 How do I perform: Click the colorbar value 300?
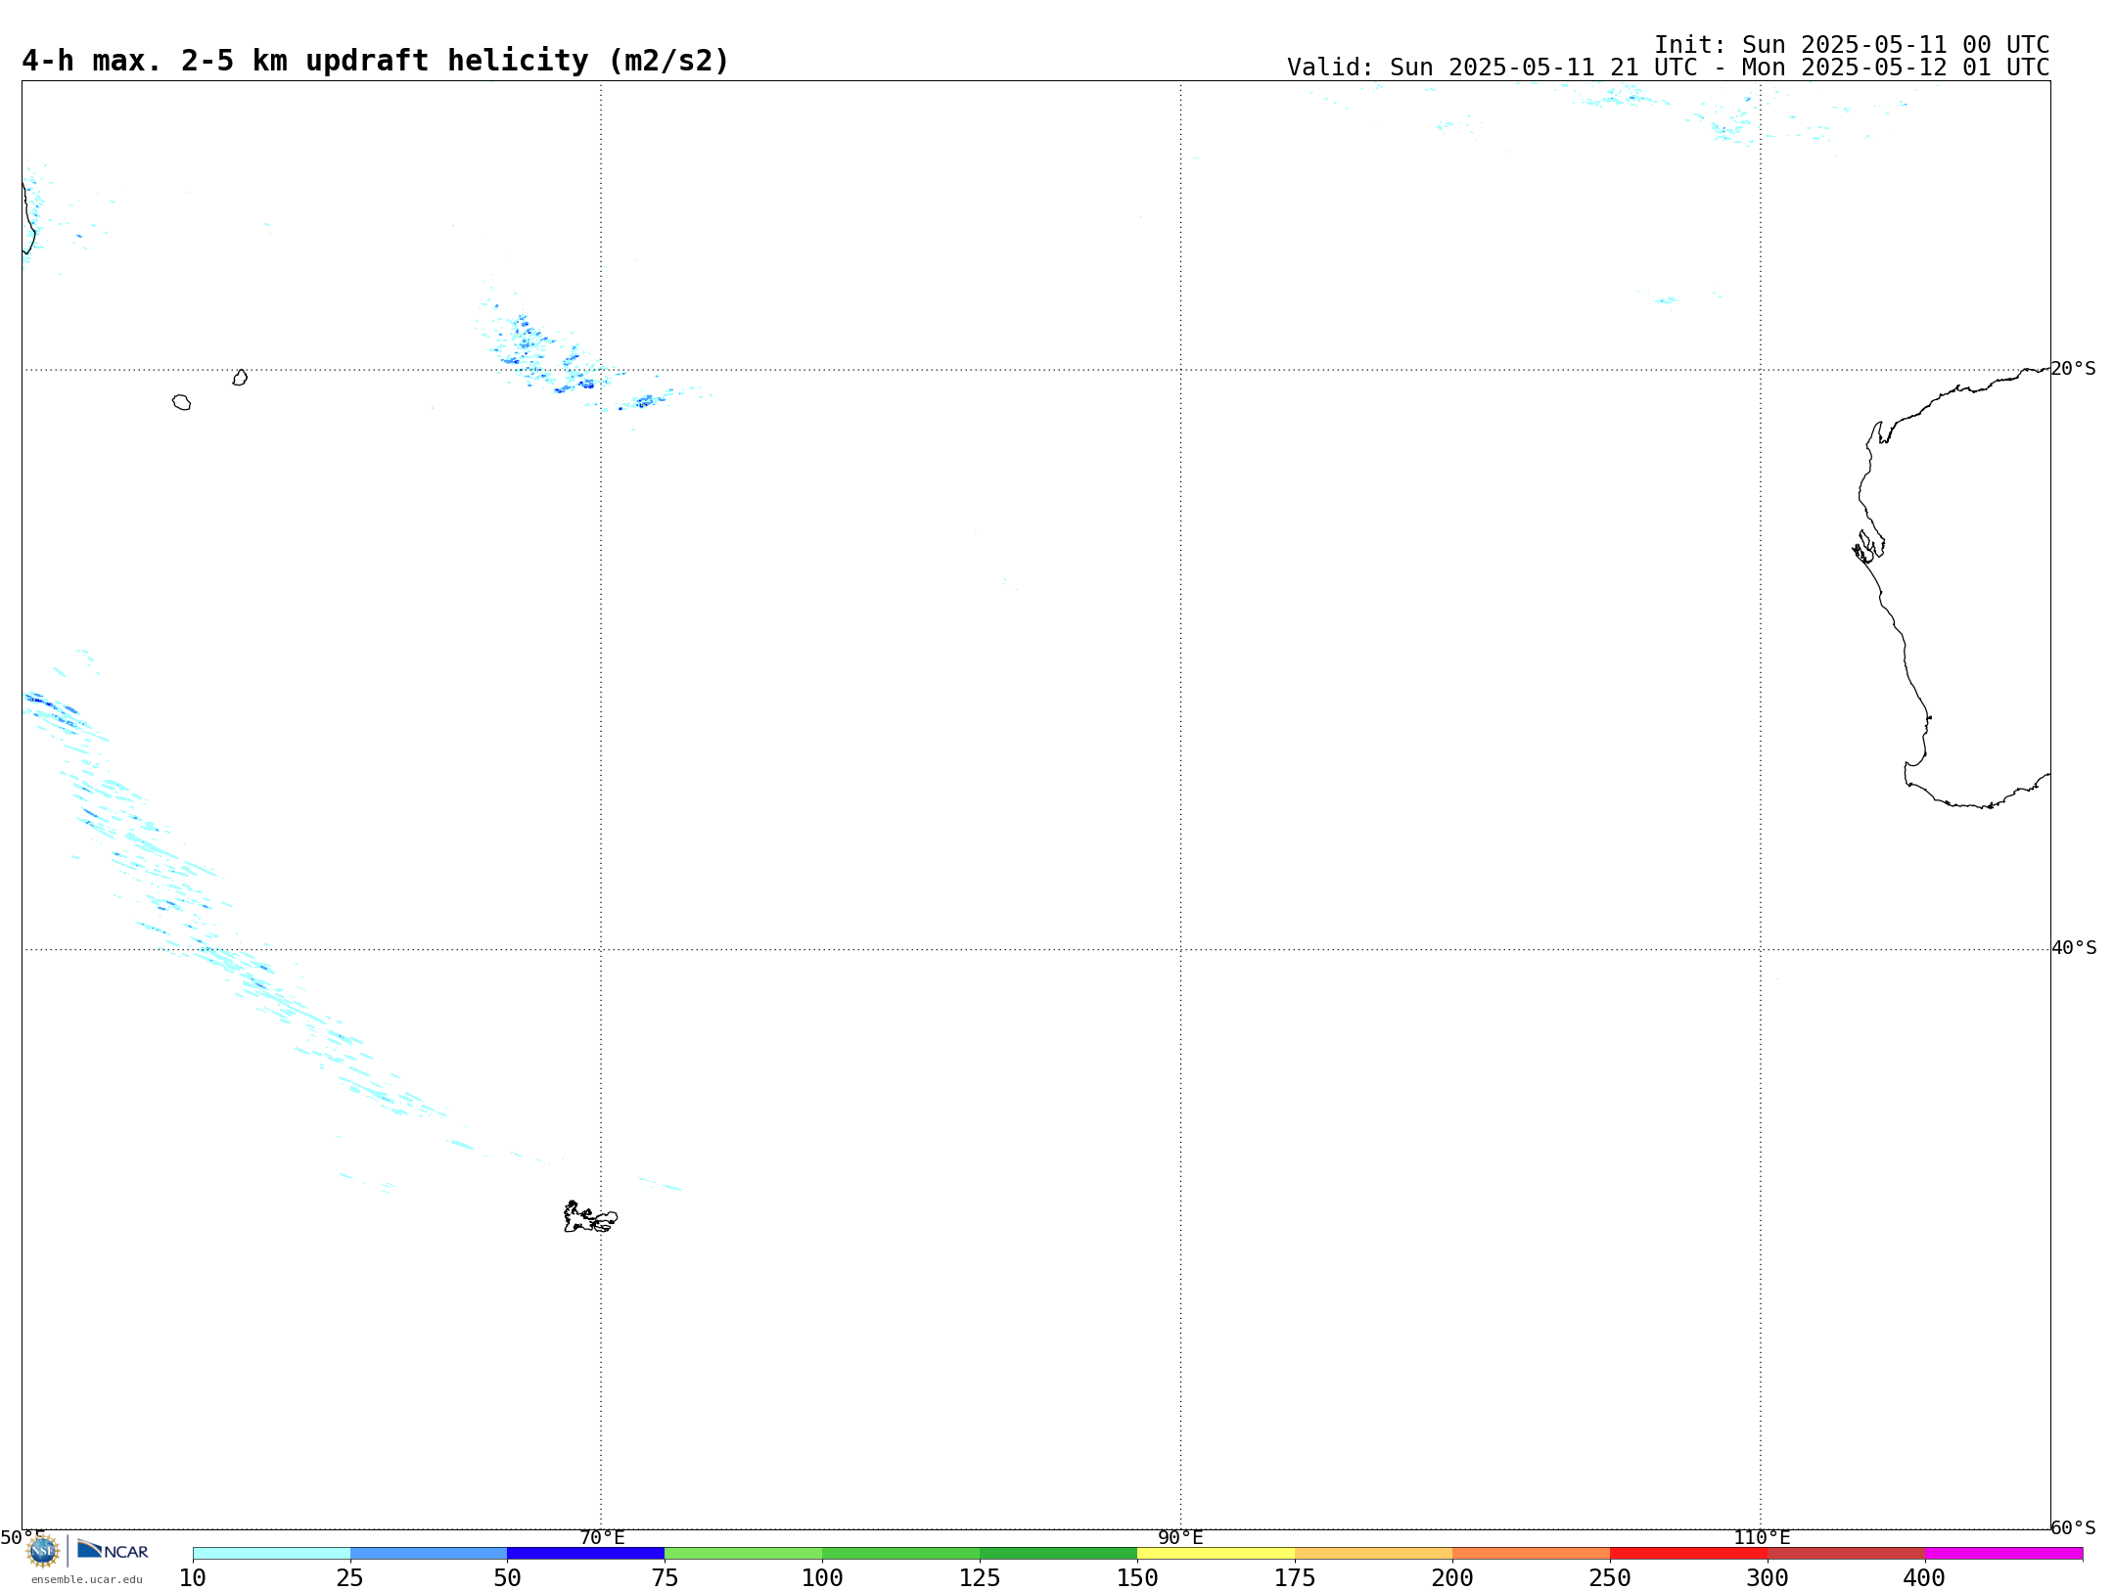[1768, 1578]
